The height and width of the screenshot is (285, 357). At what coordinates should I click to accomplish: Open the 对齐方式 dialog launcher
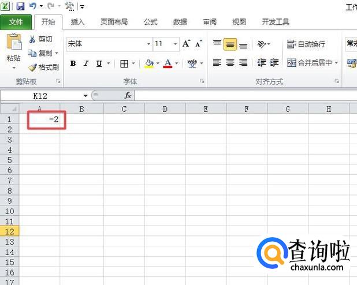[x=337, y=81]
